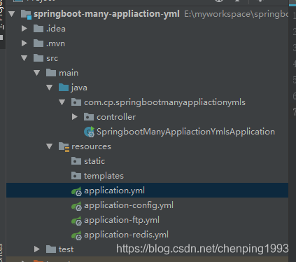Select the java folder label
The image size is (296, 262).
(x=79, y=88)
